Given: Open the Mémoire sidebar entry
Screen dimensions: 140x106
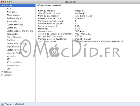Looking at the screenshot, I should 11,56.
